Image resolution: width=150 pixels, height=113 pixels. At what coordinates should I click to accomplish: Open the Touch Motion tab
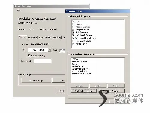pyautogui.click(x=45, y=37)
